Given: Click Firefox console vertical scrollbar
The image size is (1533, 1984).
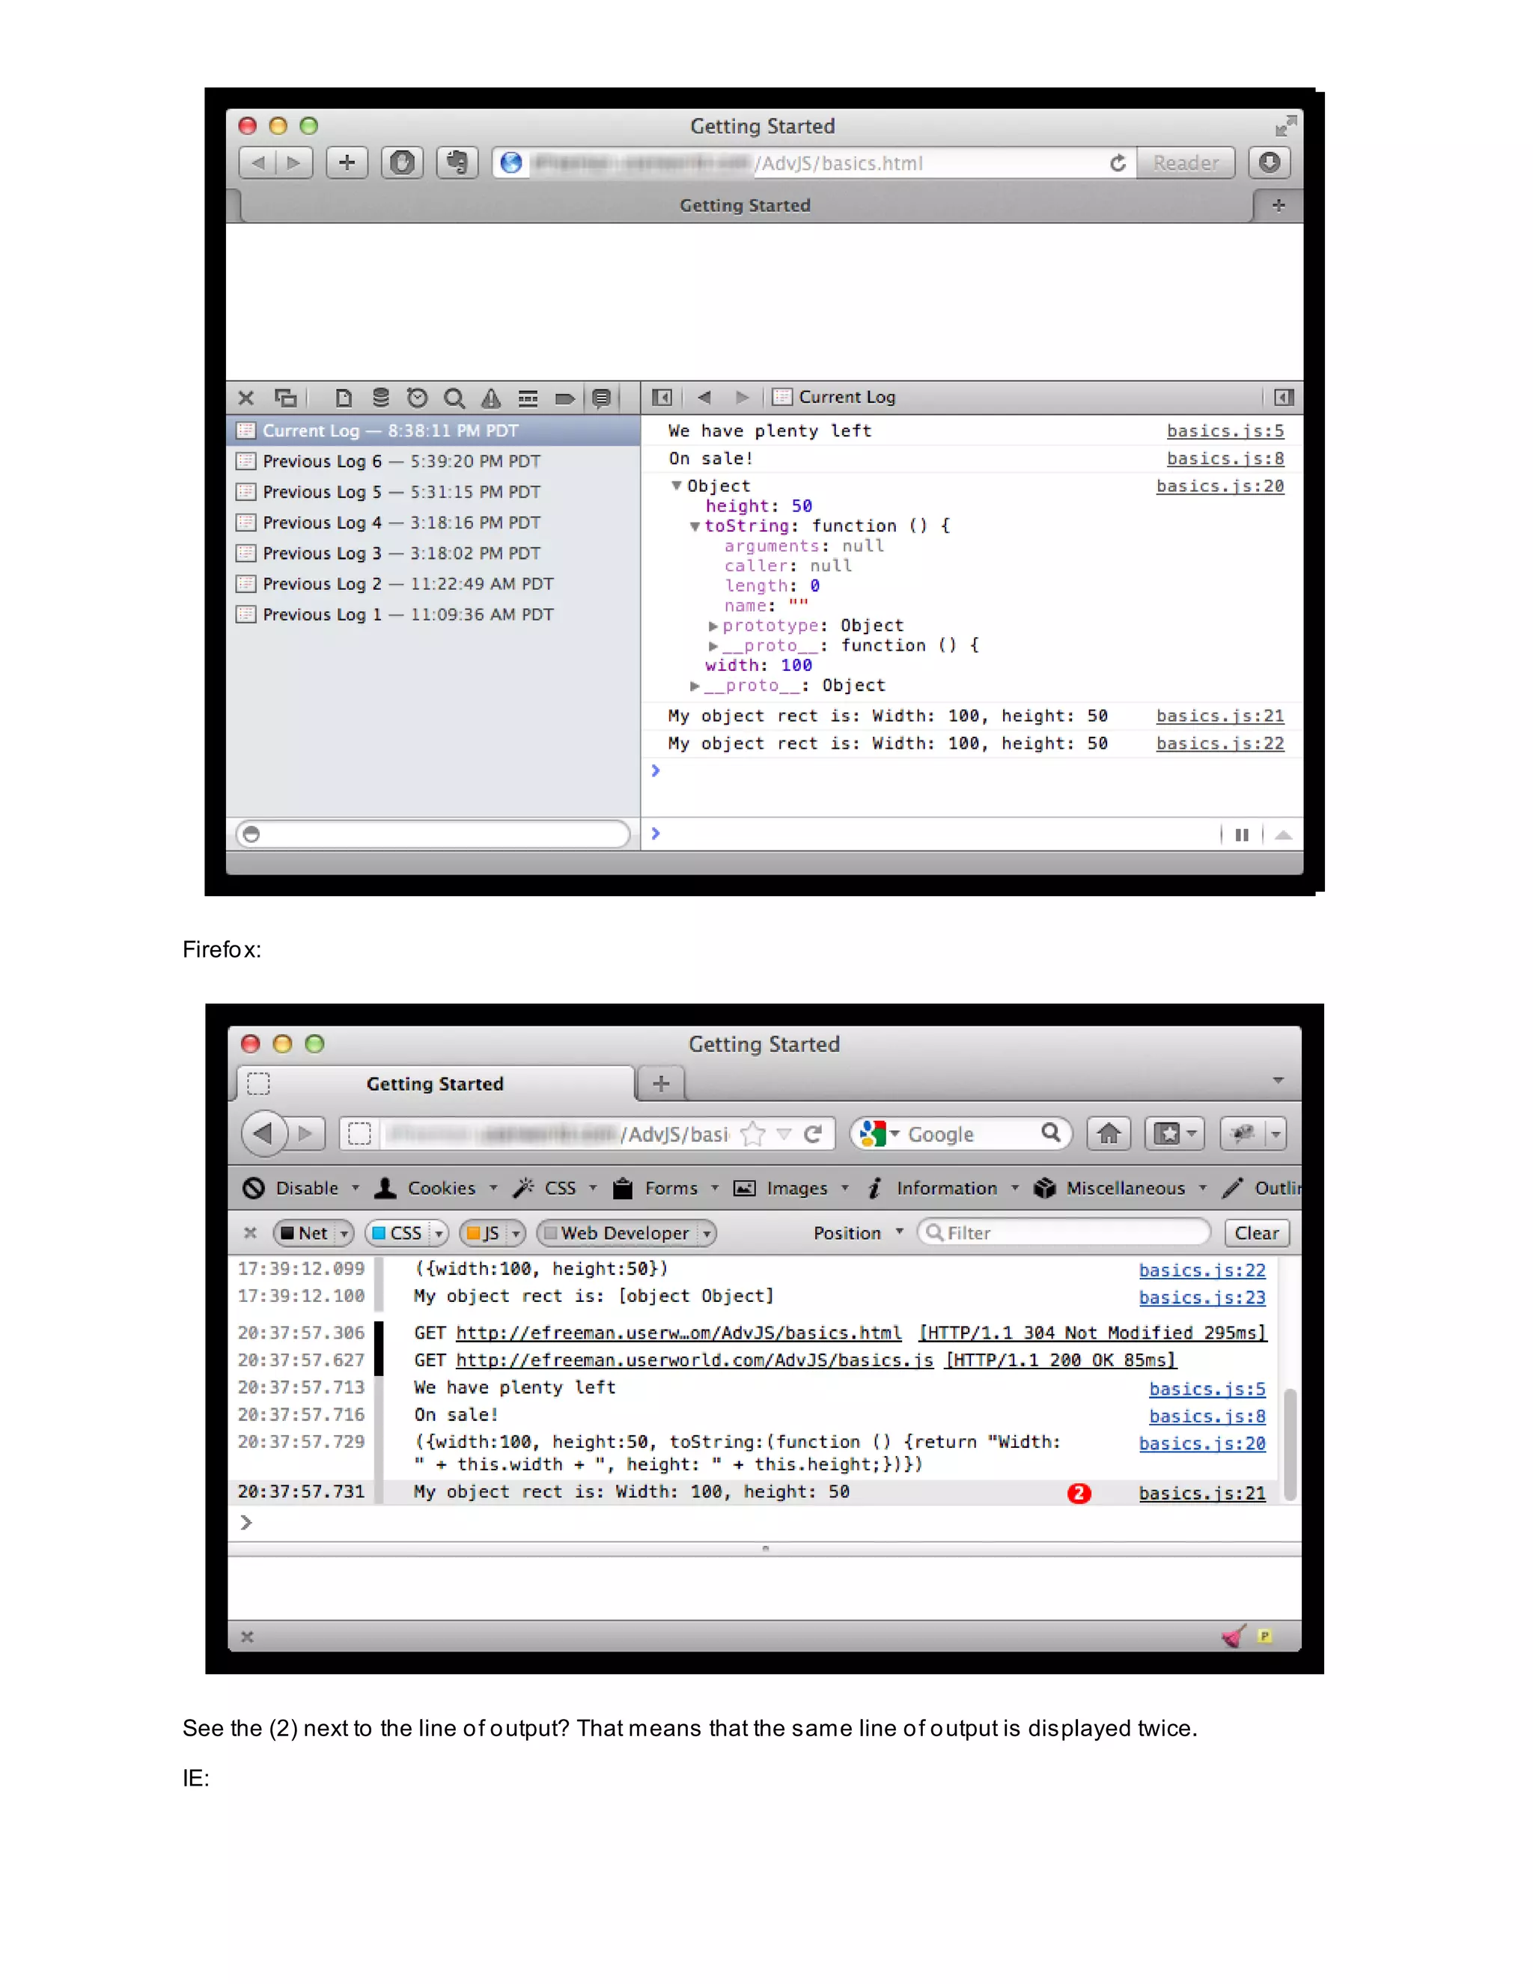Looking at the screenshot, I should pyautogui.click(x=1290, y=1444).
